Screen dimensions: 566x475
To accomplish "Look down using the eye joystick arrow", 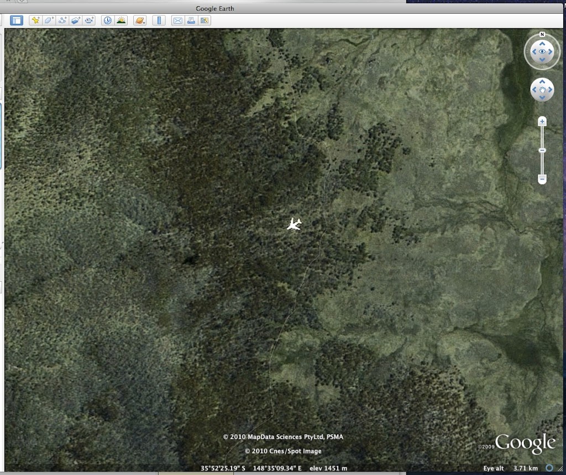I will pos(542,60).
